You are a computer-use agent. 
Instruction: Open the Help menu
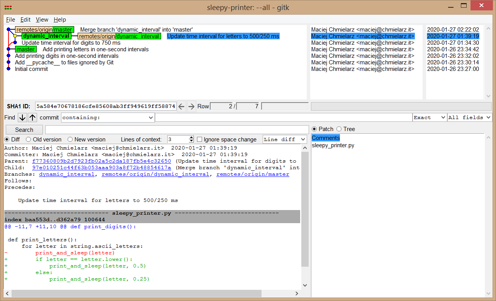(59, 20)
